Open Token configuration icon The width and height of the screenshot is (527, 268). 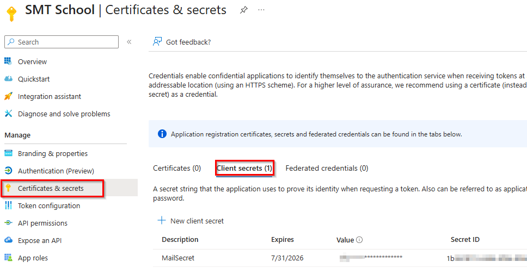tap(8, 205)
